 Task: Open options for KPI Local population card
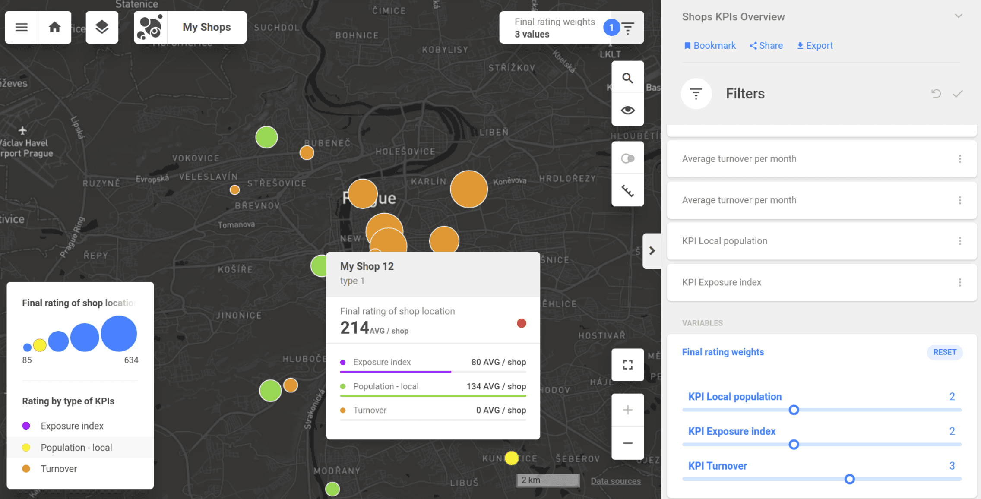(x=960, y=241)
